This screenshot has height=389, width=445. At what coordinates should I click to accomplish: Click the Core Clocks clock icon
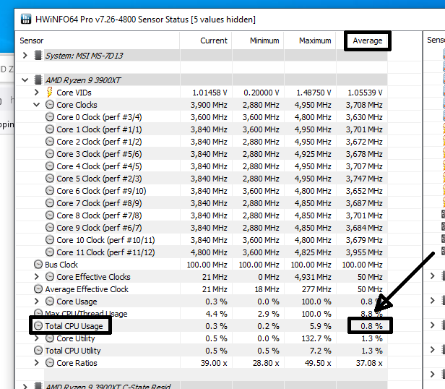pos(50,105)
